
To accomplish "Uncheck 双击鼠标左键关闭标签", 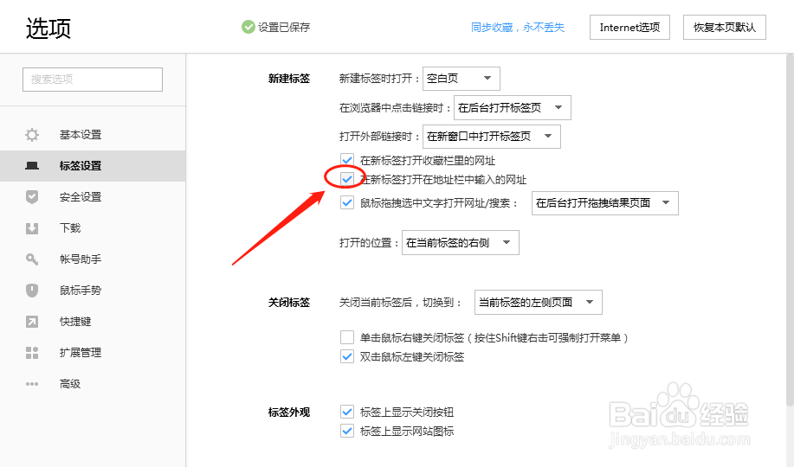I will tap(347, 356).
